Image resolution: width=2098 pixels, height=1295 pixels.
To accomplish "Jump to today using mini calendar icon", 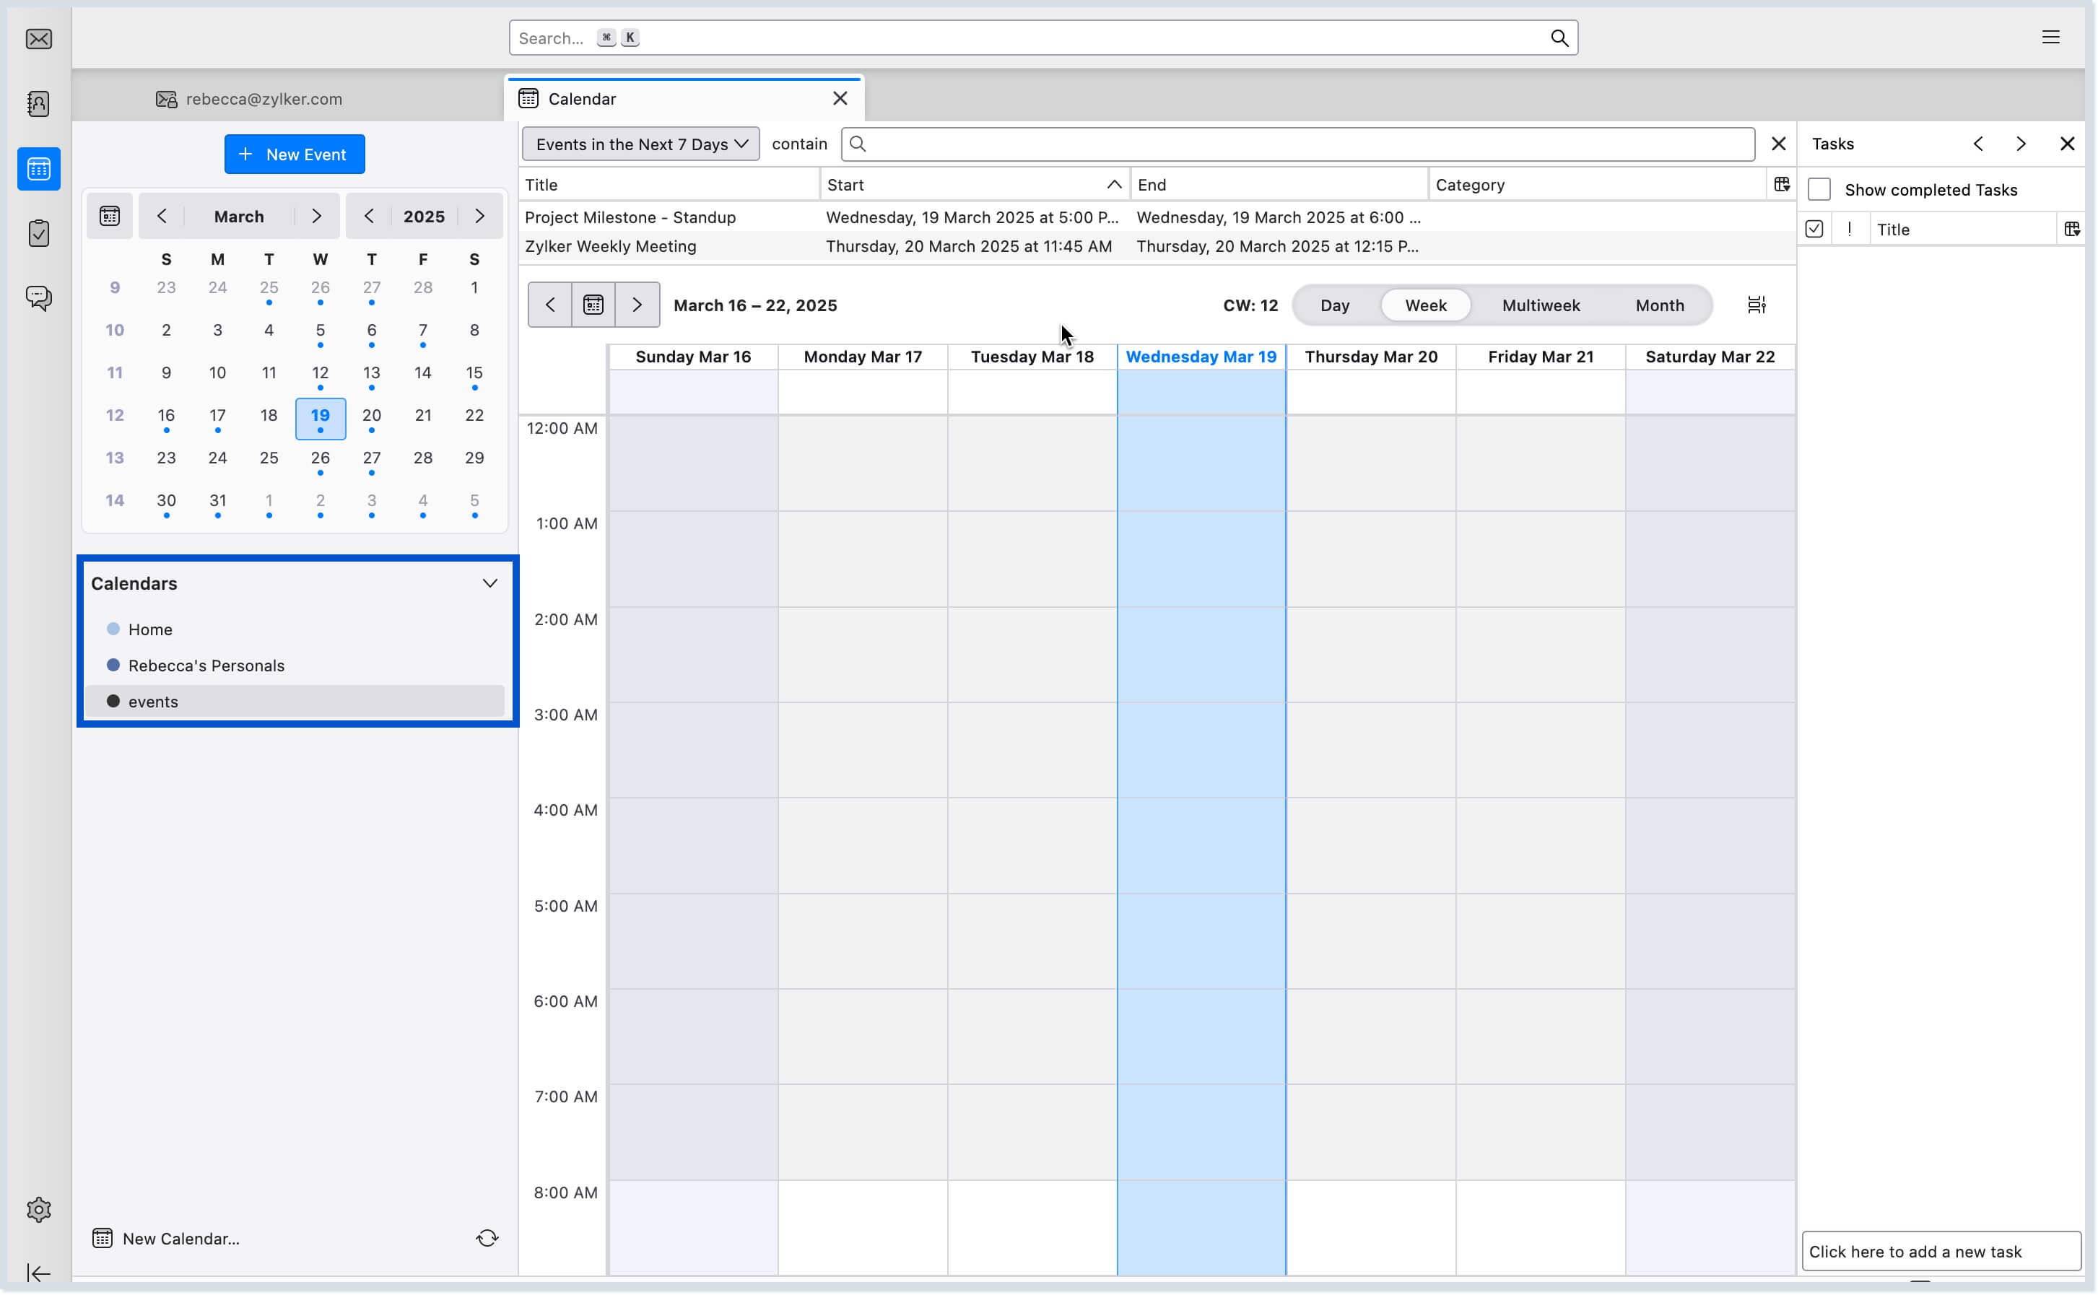I will (110, 216).
